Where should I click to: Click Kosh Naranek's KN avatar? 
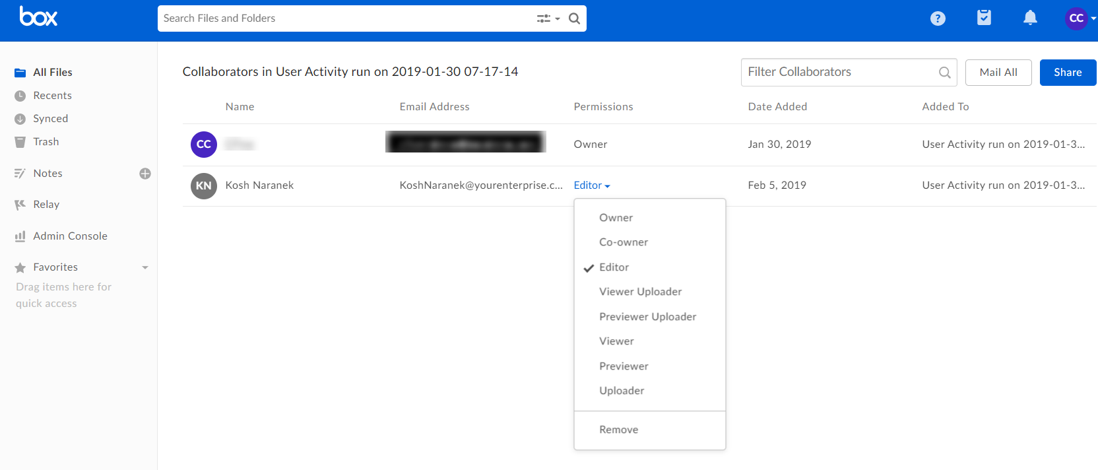(x=203, y=185)
